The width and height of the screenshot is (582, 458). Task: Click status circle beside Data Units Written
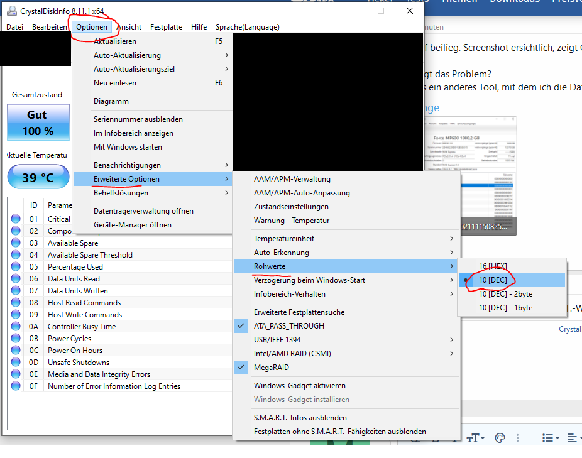(x=16, y=291)
